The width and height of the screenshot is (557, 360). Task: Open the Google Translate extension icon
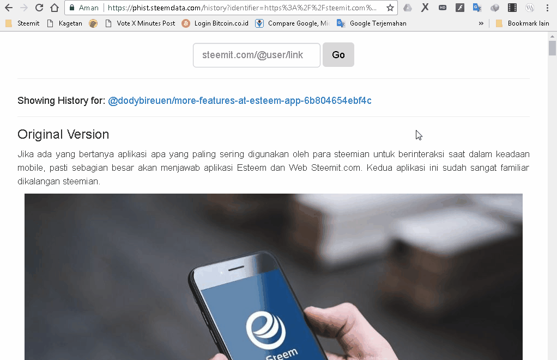coord(477,8)
